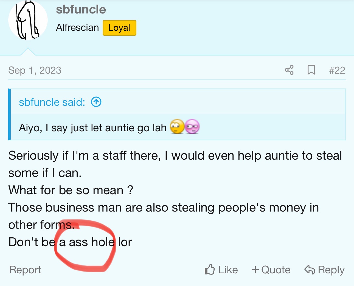The width and height of the screenshot is (354, 286).
Task: Click the Alfrescian user title
Action: [x=77, y=28]
